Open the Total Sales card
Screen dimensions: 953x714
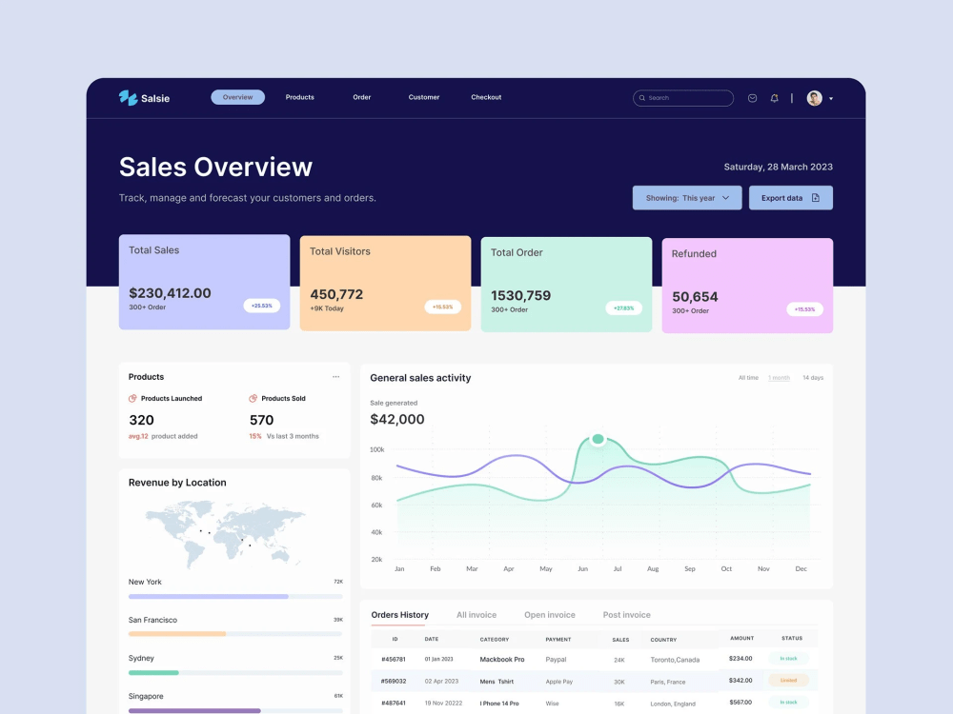(204, 282)
